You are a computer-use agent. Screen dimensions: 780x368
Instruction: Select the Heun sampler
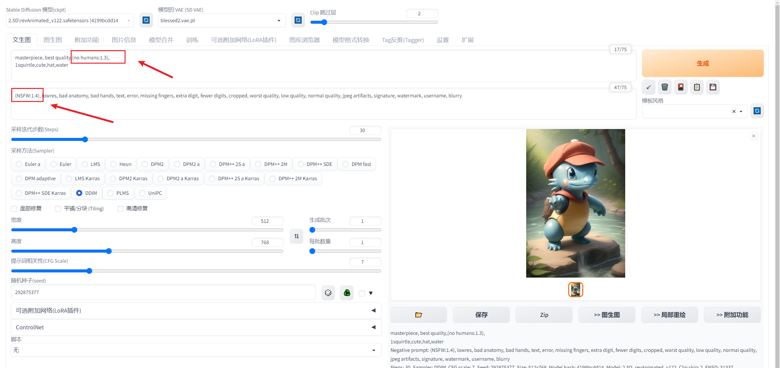click(x=121, y=164)
